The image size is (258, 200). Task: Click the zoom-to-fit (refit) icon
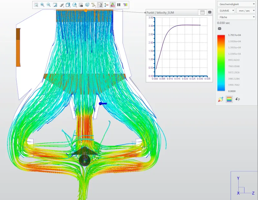coord(36,5)
